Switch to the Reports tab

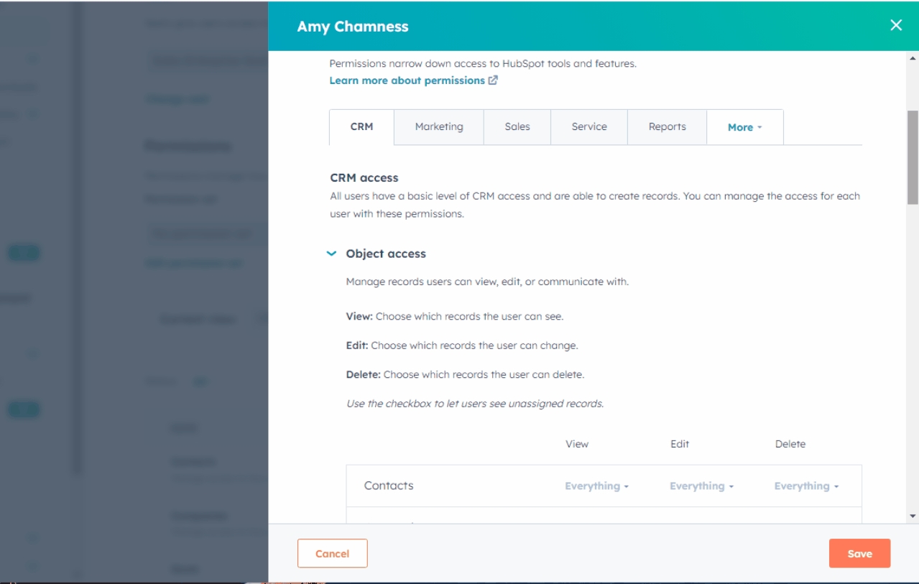[666, 127]
